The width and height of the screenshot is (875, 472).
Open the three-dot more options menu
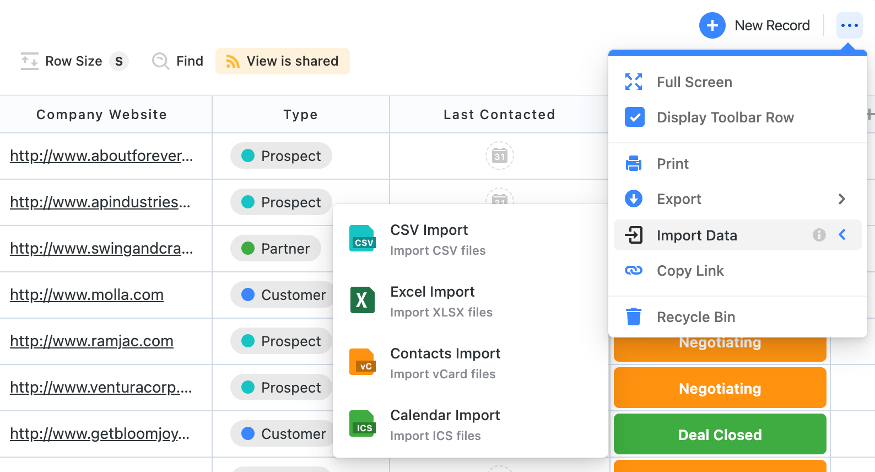click(x=849, y=26)
